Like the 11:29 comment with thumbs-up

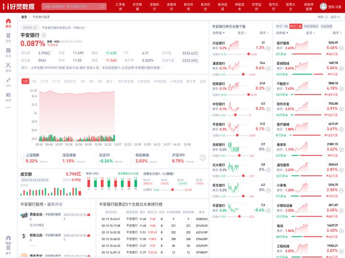click(89, 236)
